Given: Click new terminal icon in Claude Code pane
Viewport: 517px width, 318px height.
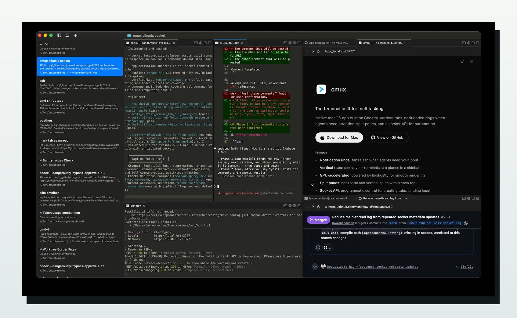Looking at the screenshot, I should click(x=285, y=43).
